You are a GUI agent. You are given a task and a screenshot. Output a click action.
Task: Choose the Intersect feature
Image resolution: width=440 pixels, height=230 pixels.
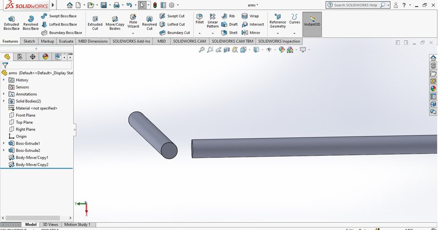pyautogui.click(x=252, y=24)
